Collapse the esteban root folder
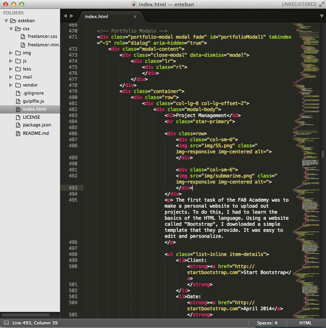 coord(6,21)
